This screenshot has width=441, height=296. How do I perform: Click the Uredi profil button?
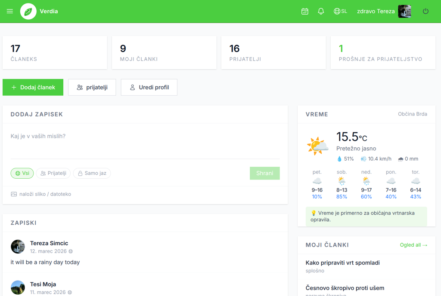pos(149,87)
